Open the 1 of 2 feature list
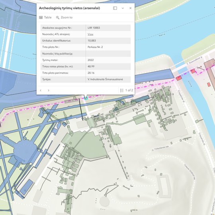Screen dimensions: 215x215 pyautogui.click(x=127, y=90)
